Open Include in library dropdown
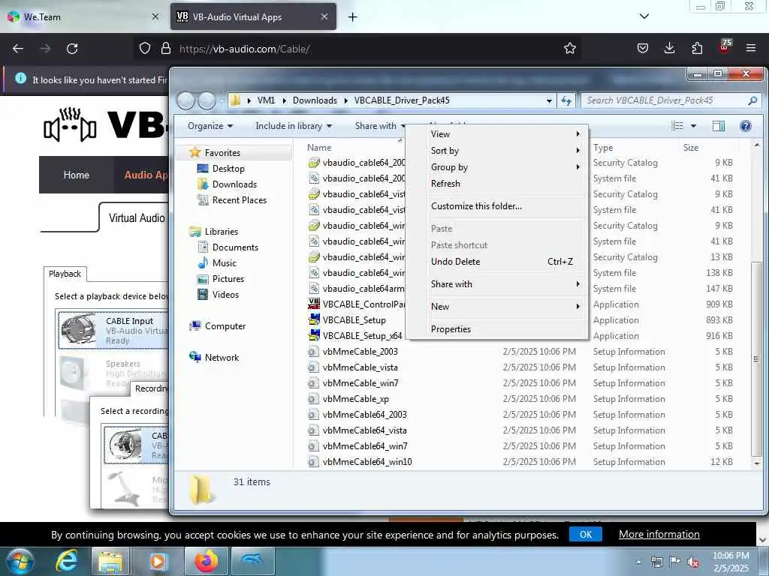This screenshot has height=576, width=769. [x=294, y=126]
